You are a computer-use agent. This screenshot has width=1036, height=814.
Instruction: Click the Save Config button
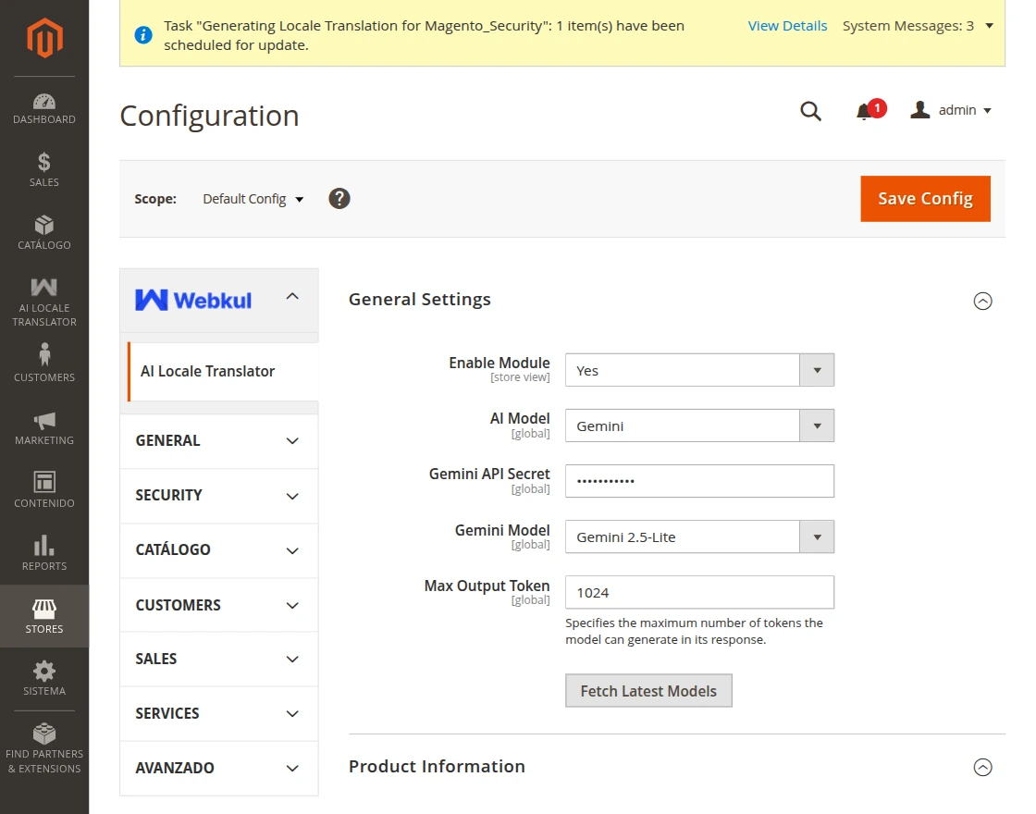[x=925, y=199]
